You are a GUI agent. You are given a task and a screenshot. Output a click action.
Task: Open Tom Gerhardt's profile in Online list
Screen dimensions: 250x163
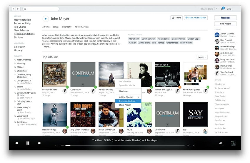click(x=226, y=73)
